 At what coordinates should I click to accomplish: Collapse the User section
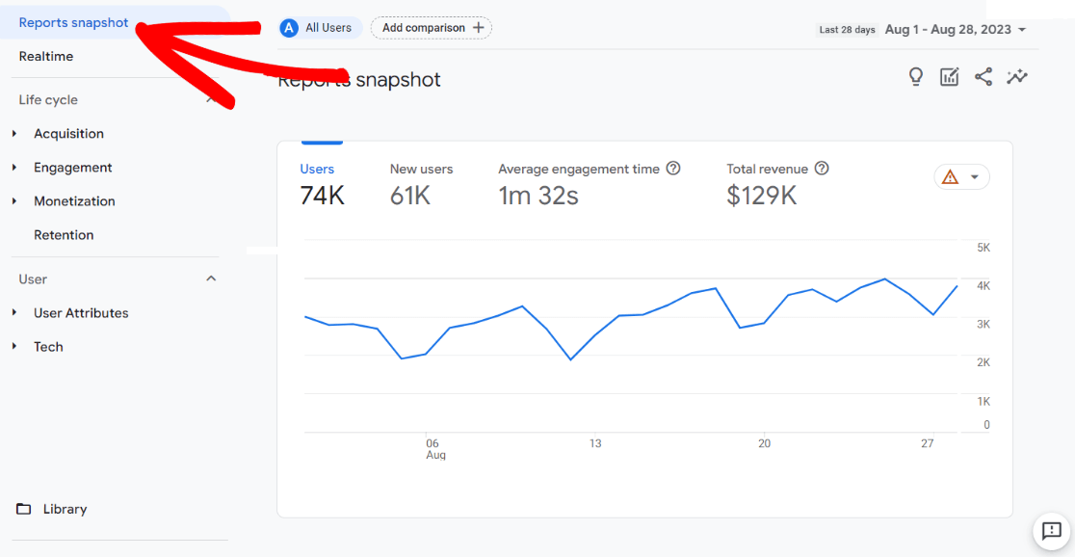click(x=211, y=278)
